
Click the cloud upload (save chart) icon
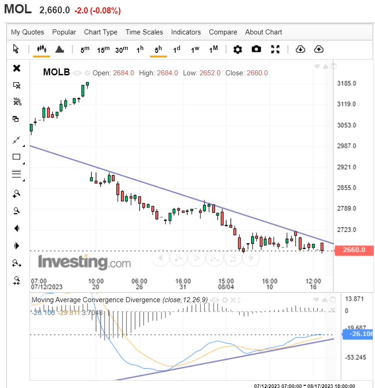(x=319, y=50)
